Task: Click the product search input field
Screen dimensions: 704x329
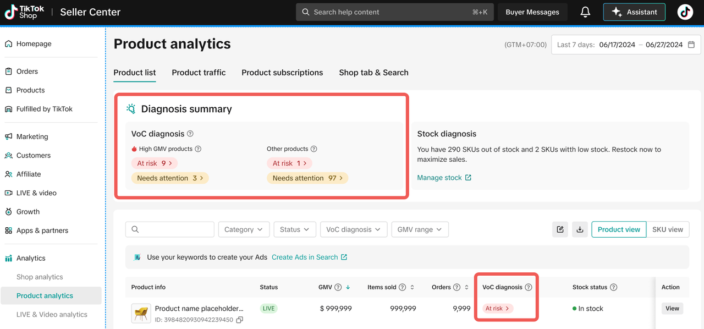Action: click(x=170, y=229)
